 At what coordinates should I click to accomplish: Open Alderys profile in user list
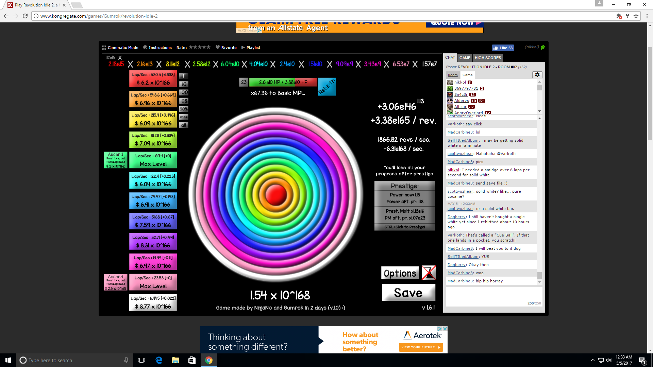(462, 101)
